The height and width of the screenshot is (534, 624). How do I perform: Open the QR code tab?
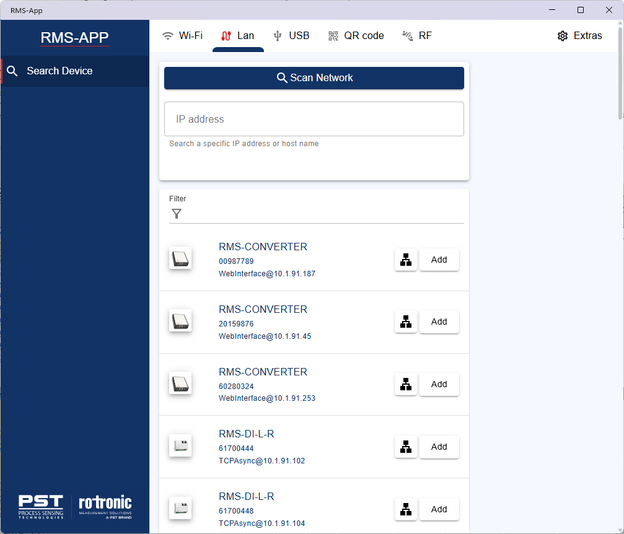tap(356, 36)
